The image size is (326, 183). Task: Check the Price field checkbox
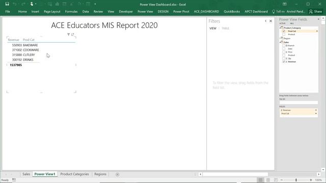[284, 52]
